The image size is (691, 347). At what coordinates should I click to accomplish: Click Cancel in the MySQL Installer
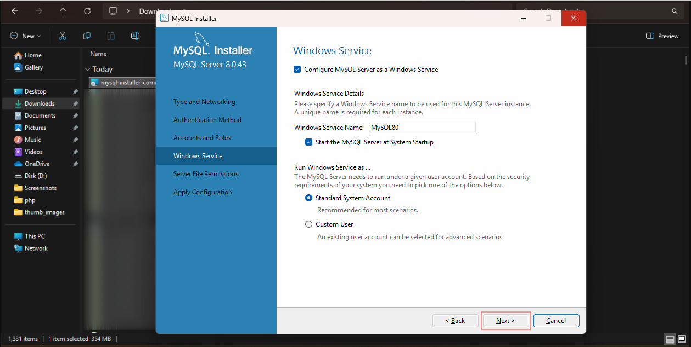tap(556, 321)
